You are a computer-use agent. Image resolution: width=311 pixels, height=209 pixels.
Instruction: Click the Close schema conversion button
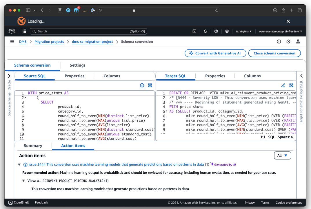click(274, 53)
